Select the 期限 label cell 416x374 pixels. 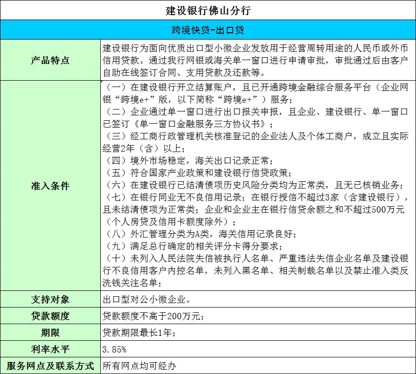50,332
